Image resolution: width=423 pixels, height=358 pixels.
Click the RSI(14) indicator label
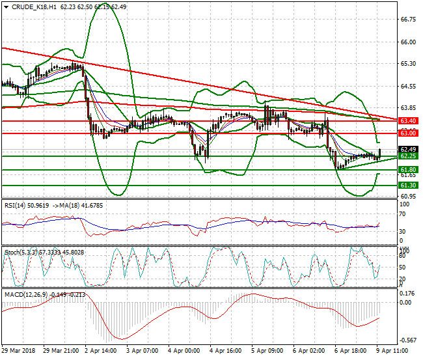pyautogui.click(x=16, y=205)
